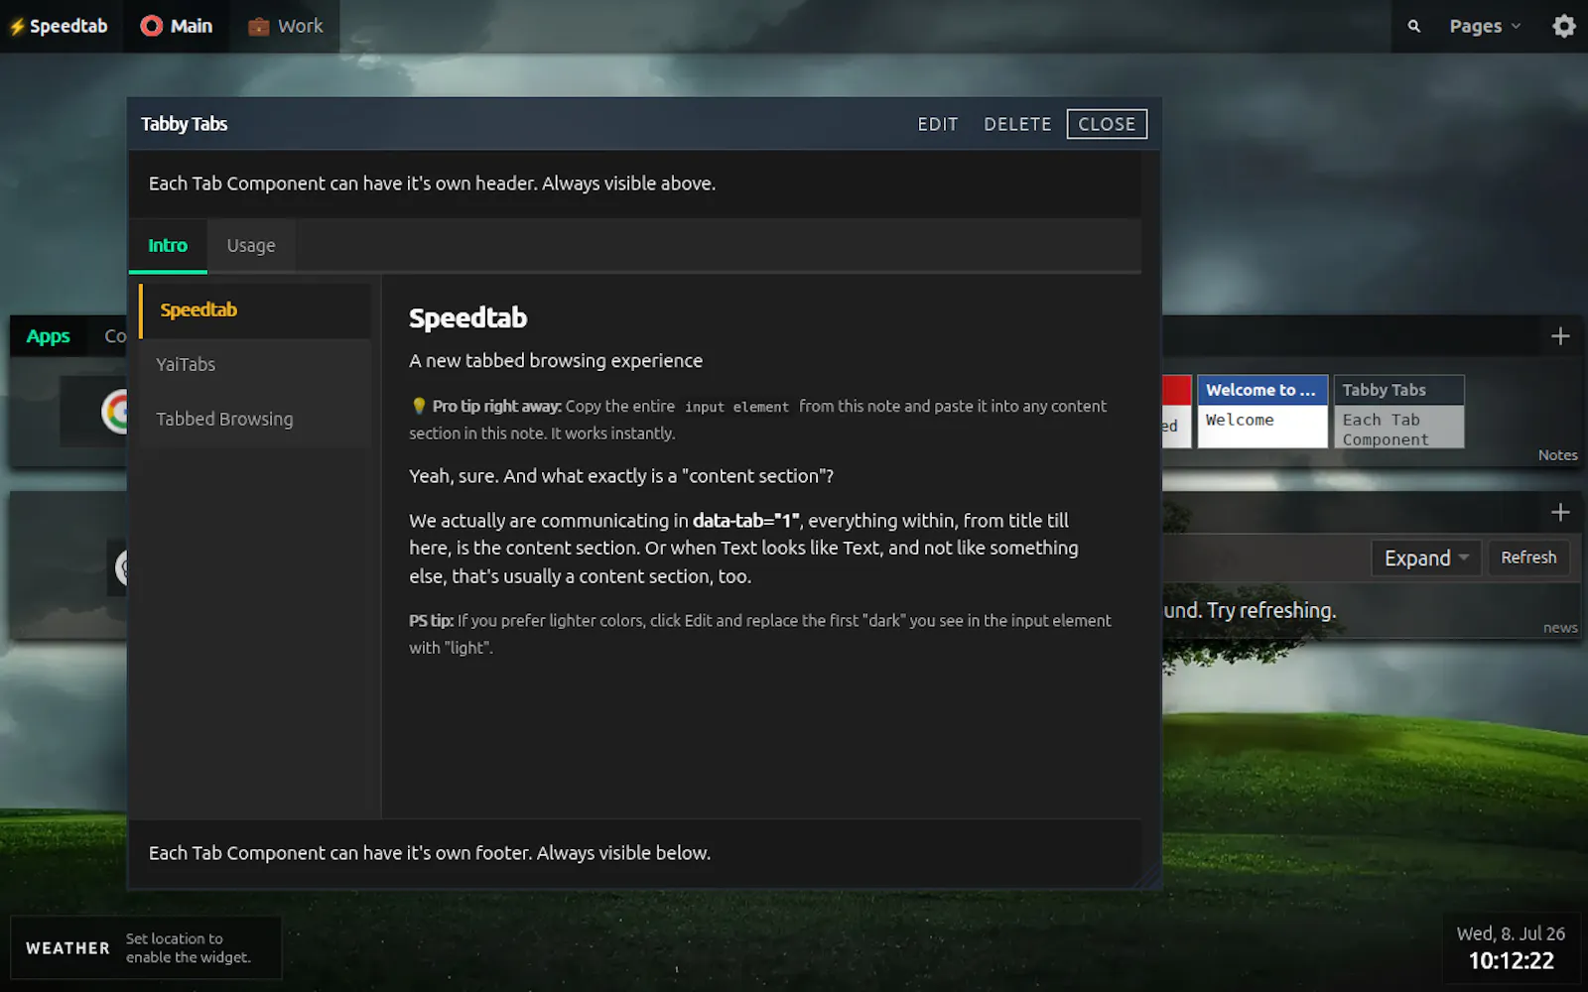Screen dimensions: 1588x992
Task: Open the Expand dropdown in news widget
Action: (x=1426, y=558)
